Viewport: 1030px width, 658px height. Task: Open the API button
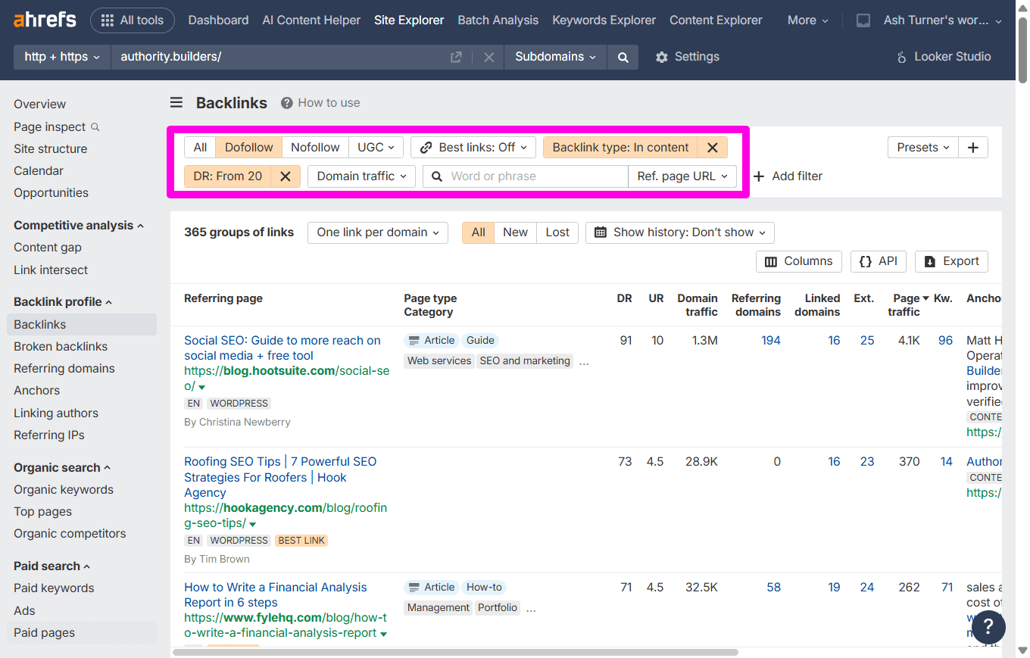coord(879,261)
